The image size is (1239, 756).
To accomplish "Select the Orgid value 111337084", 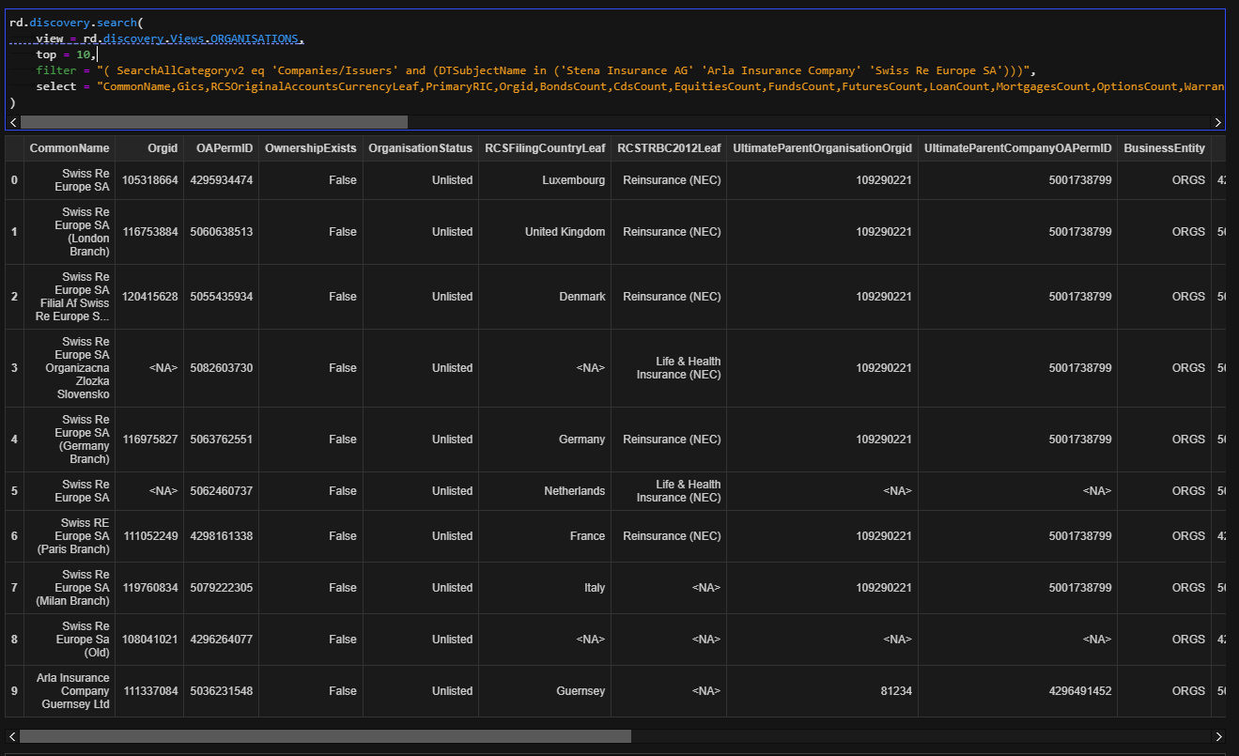I will click(x=150, y=691).
